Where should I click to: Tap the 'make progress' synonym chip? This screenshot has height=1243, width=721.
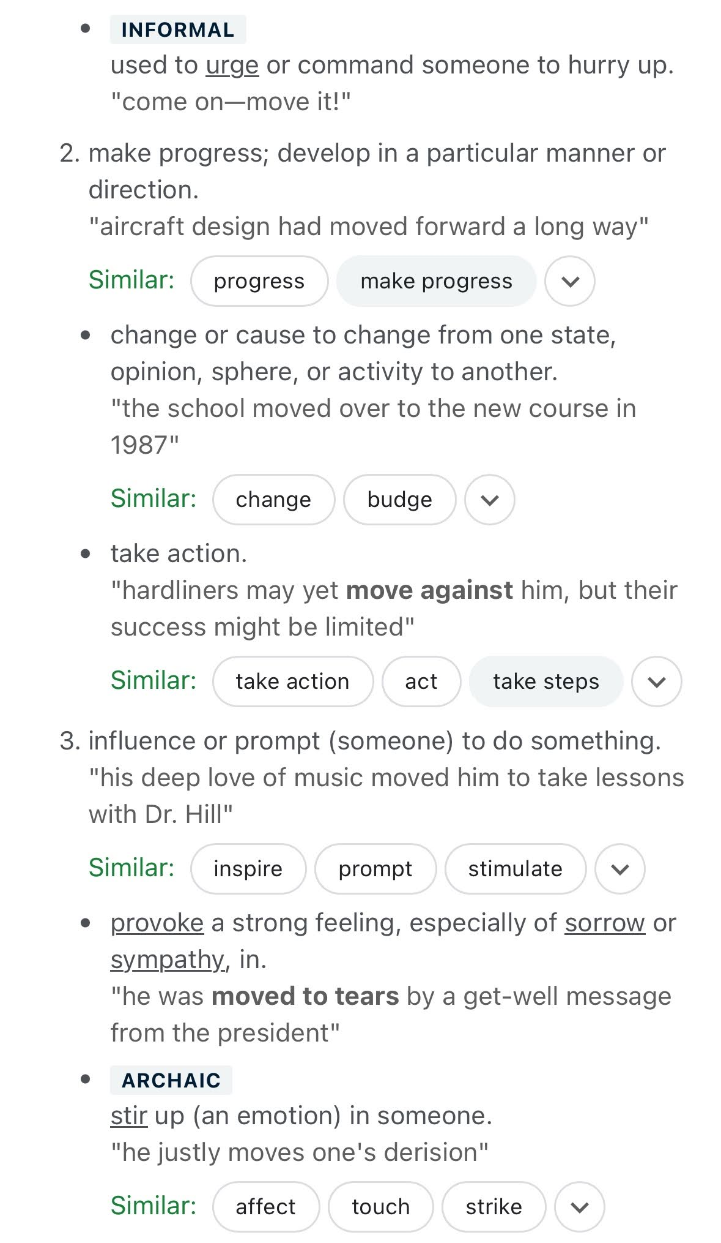tap(436, 281)
